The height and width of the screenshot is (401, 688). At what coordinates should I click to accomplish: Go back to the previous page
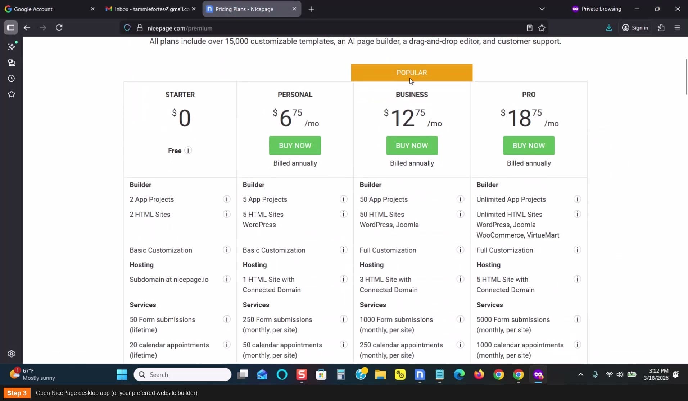(x=27, y=28)
